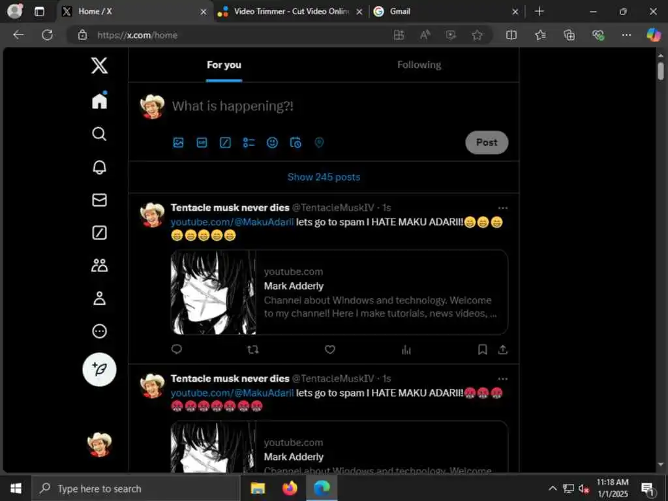This screenshot has width=668, height=501.
Task: Open Tentacle musk never dies name on first post
Action: coord(230,207)
